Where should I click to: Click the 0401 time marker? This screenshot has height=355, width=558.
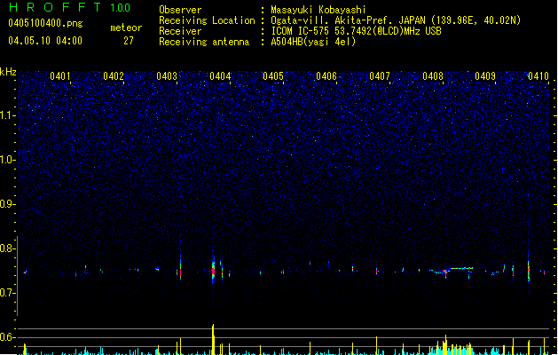click(x=60, y=76)
